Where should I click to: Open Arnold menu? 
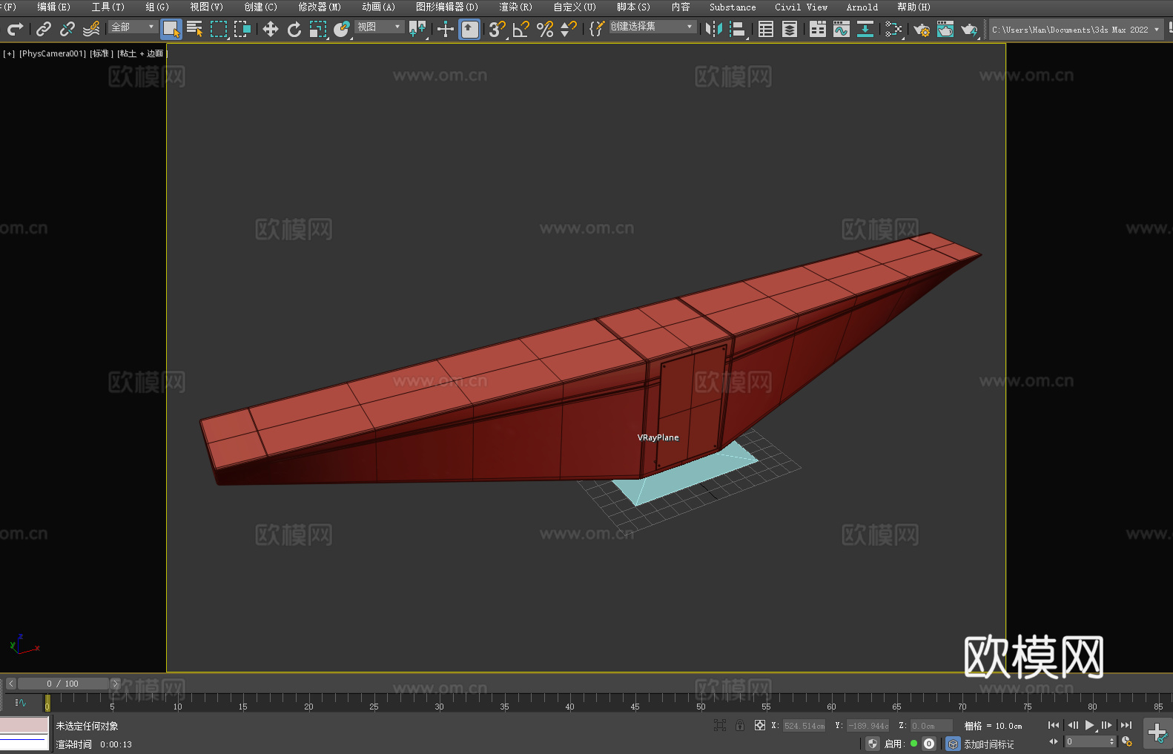pyautogui.click(x=862, y=7)
